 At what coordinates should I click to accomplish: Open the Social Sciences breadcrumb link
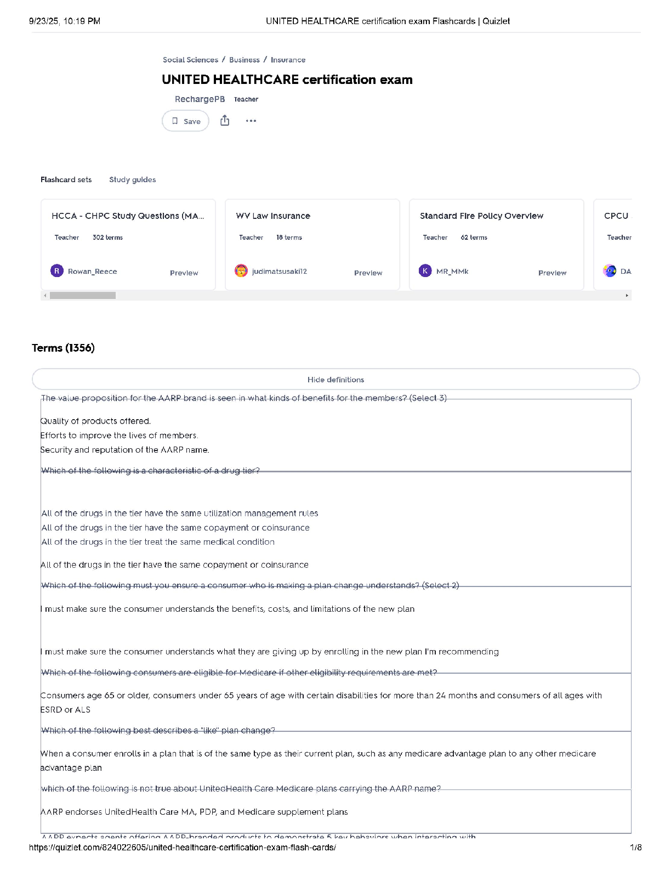pos(190,60)
